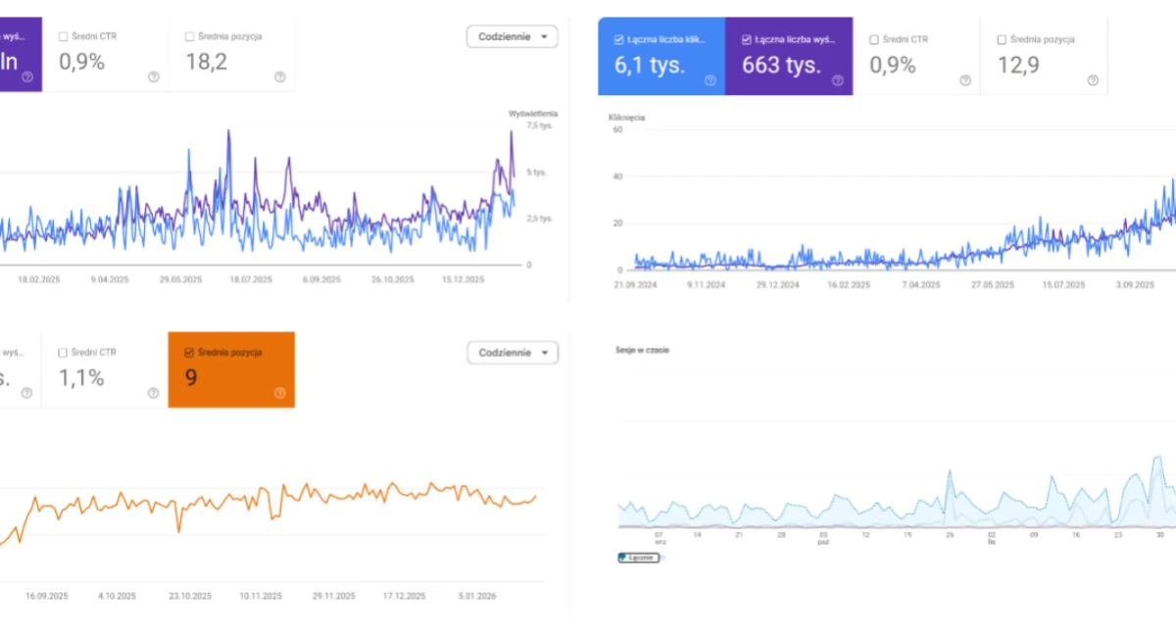This screenshot has height=634, width=1176.
Task: Click the help icon on the Średni CTR 0,9% card
Action: tap(153, 76)
